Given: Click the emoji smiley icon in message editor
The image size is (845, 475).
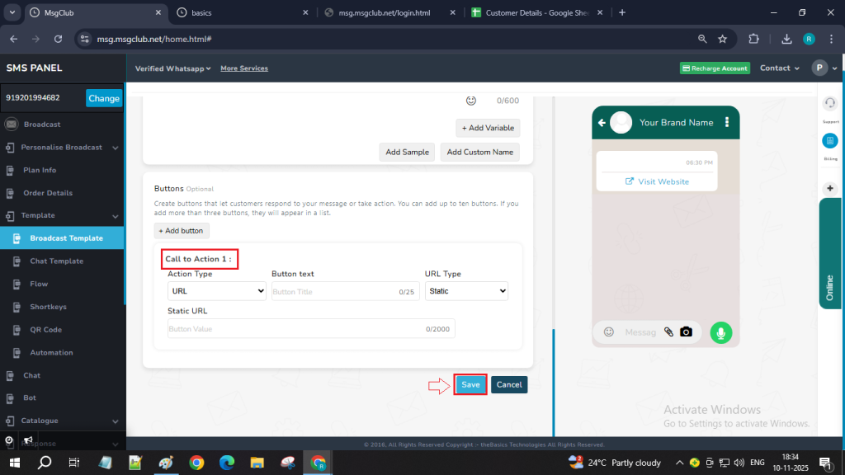Looking at the screenshot, I should click(471, 101).
